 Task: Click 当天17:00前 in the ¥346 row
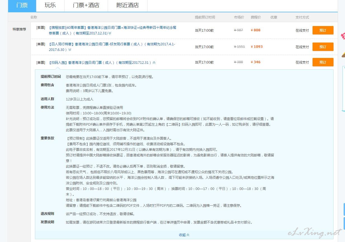coord(204,62)
